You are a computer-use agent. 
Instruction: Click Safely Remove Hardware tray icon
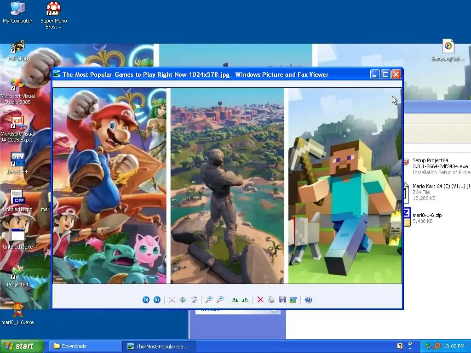(428, 346)
